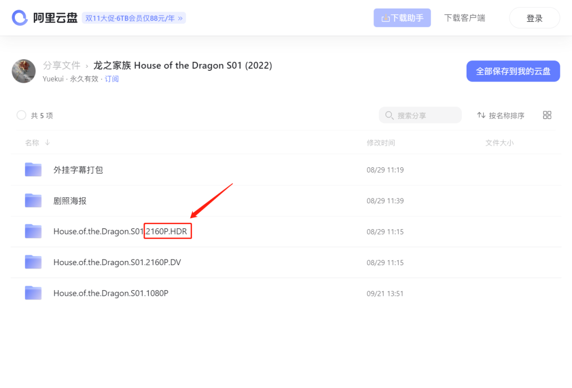572x388 pixels.
Task: Click the 08/29 11:19 modified time
Action: pos(385,170)
